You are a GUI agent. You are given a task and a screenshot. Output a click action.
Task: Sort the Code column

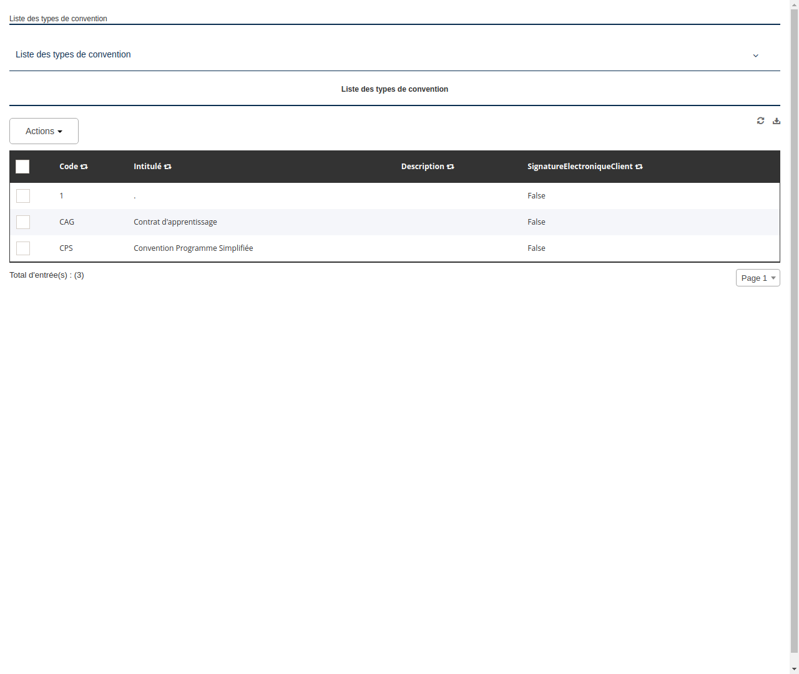[84, 166]
